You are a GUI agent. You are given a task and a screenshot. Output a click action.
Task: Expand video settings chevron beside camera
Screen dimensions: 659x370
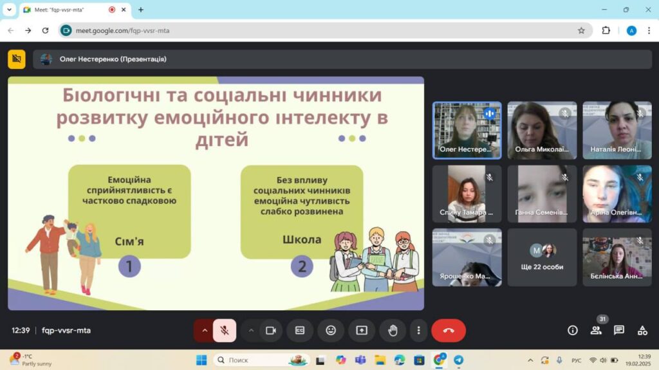pyautogui.click(x=251, y=330)
